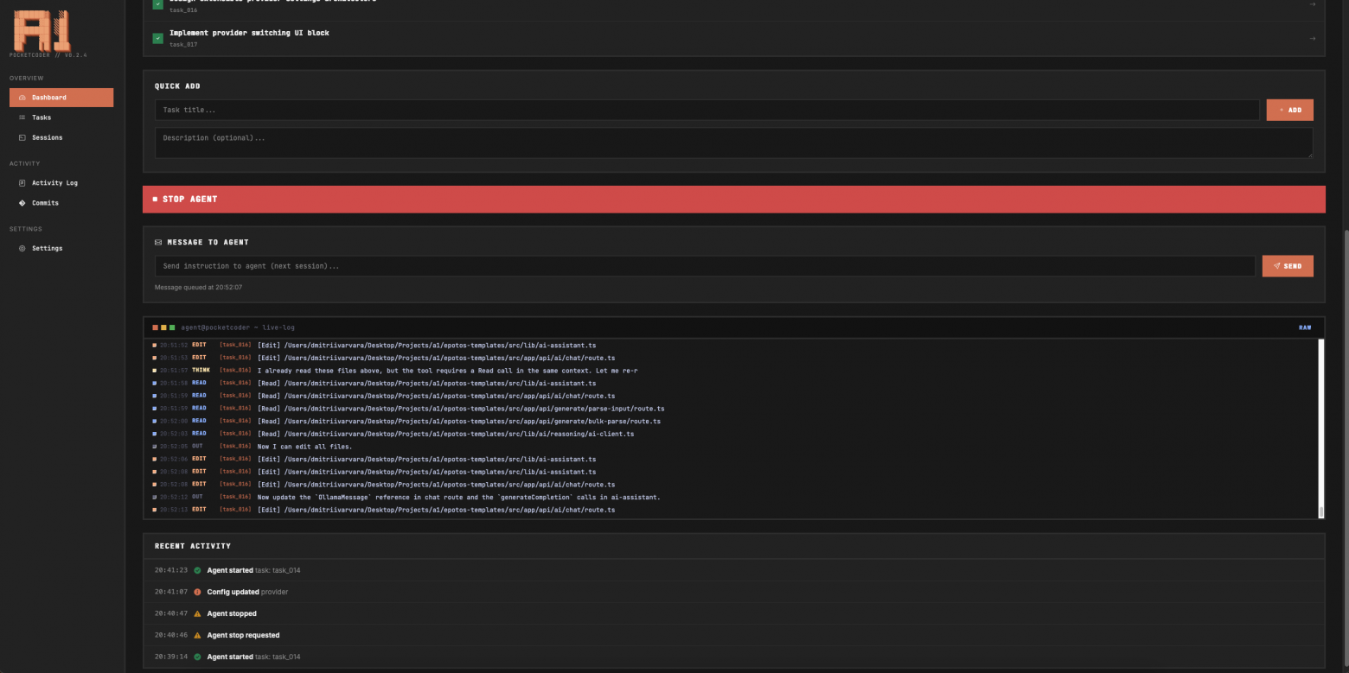Click the log path ending in parse-input/route.ts
Viewport: 1349px width, 673px height.
[x=461, y=409]
